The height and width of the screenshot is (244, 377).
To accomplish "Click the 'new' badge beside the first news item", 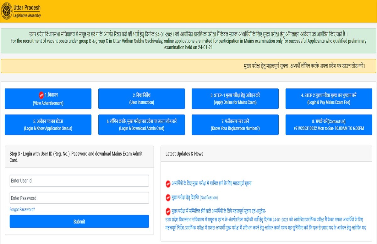I will [x=168, y=184].
